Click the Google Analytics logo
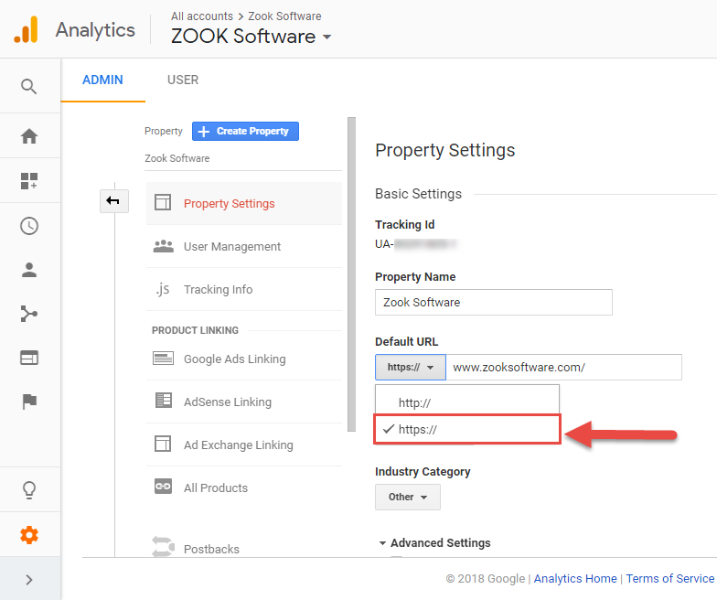Viewport: 717px width, 600px height. click(26, 29)
